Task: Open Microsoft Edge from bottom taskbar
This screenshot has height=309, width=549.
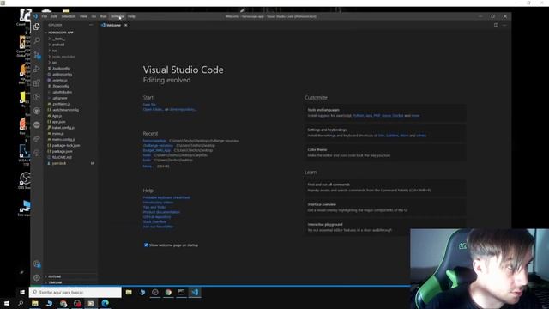Action: [105, 303]
